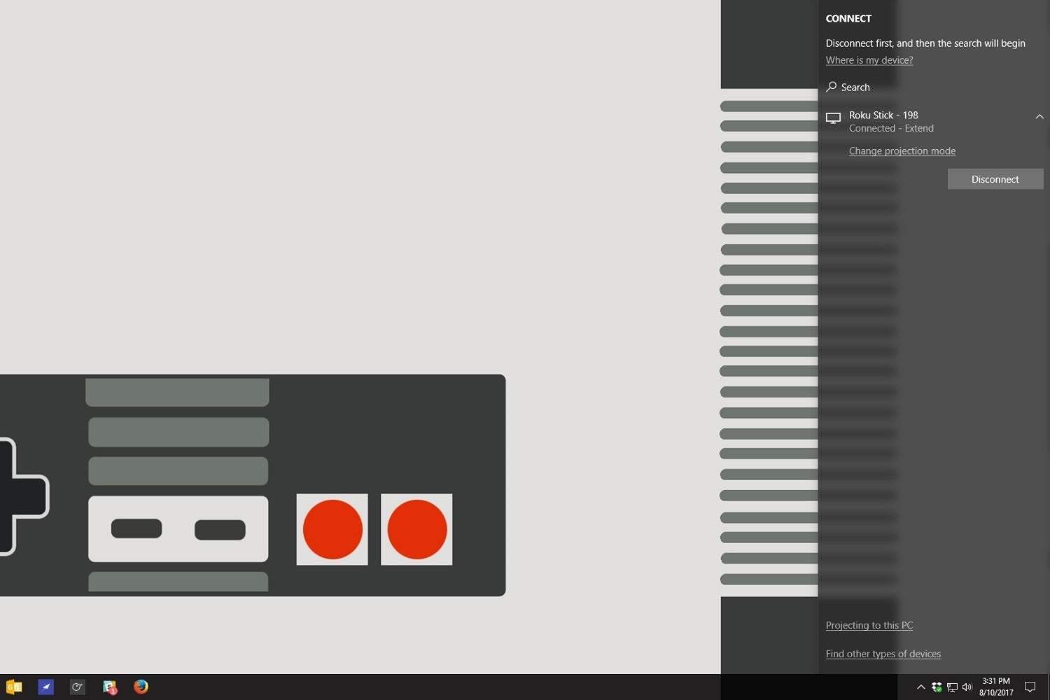Launch Firefox from the taskbar
1050x700 pixels.
click(141, 687)
